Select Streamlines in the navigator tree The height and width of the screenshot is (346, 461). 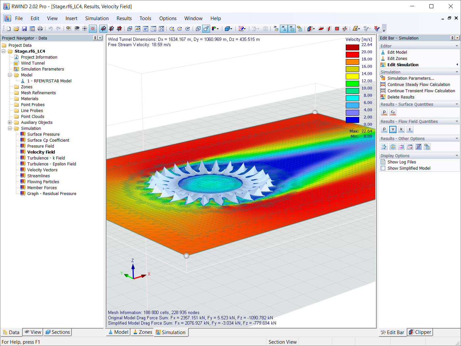point(39,176)
